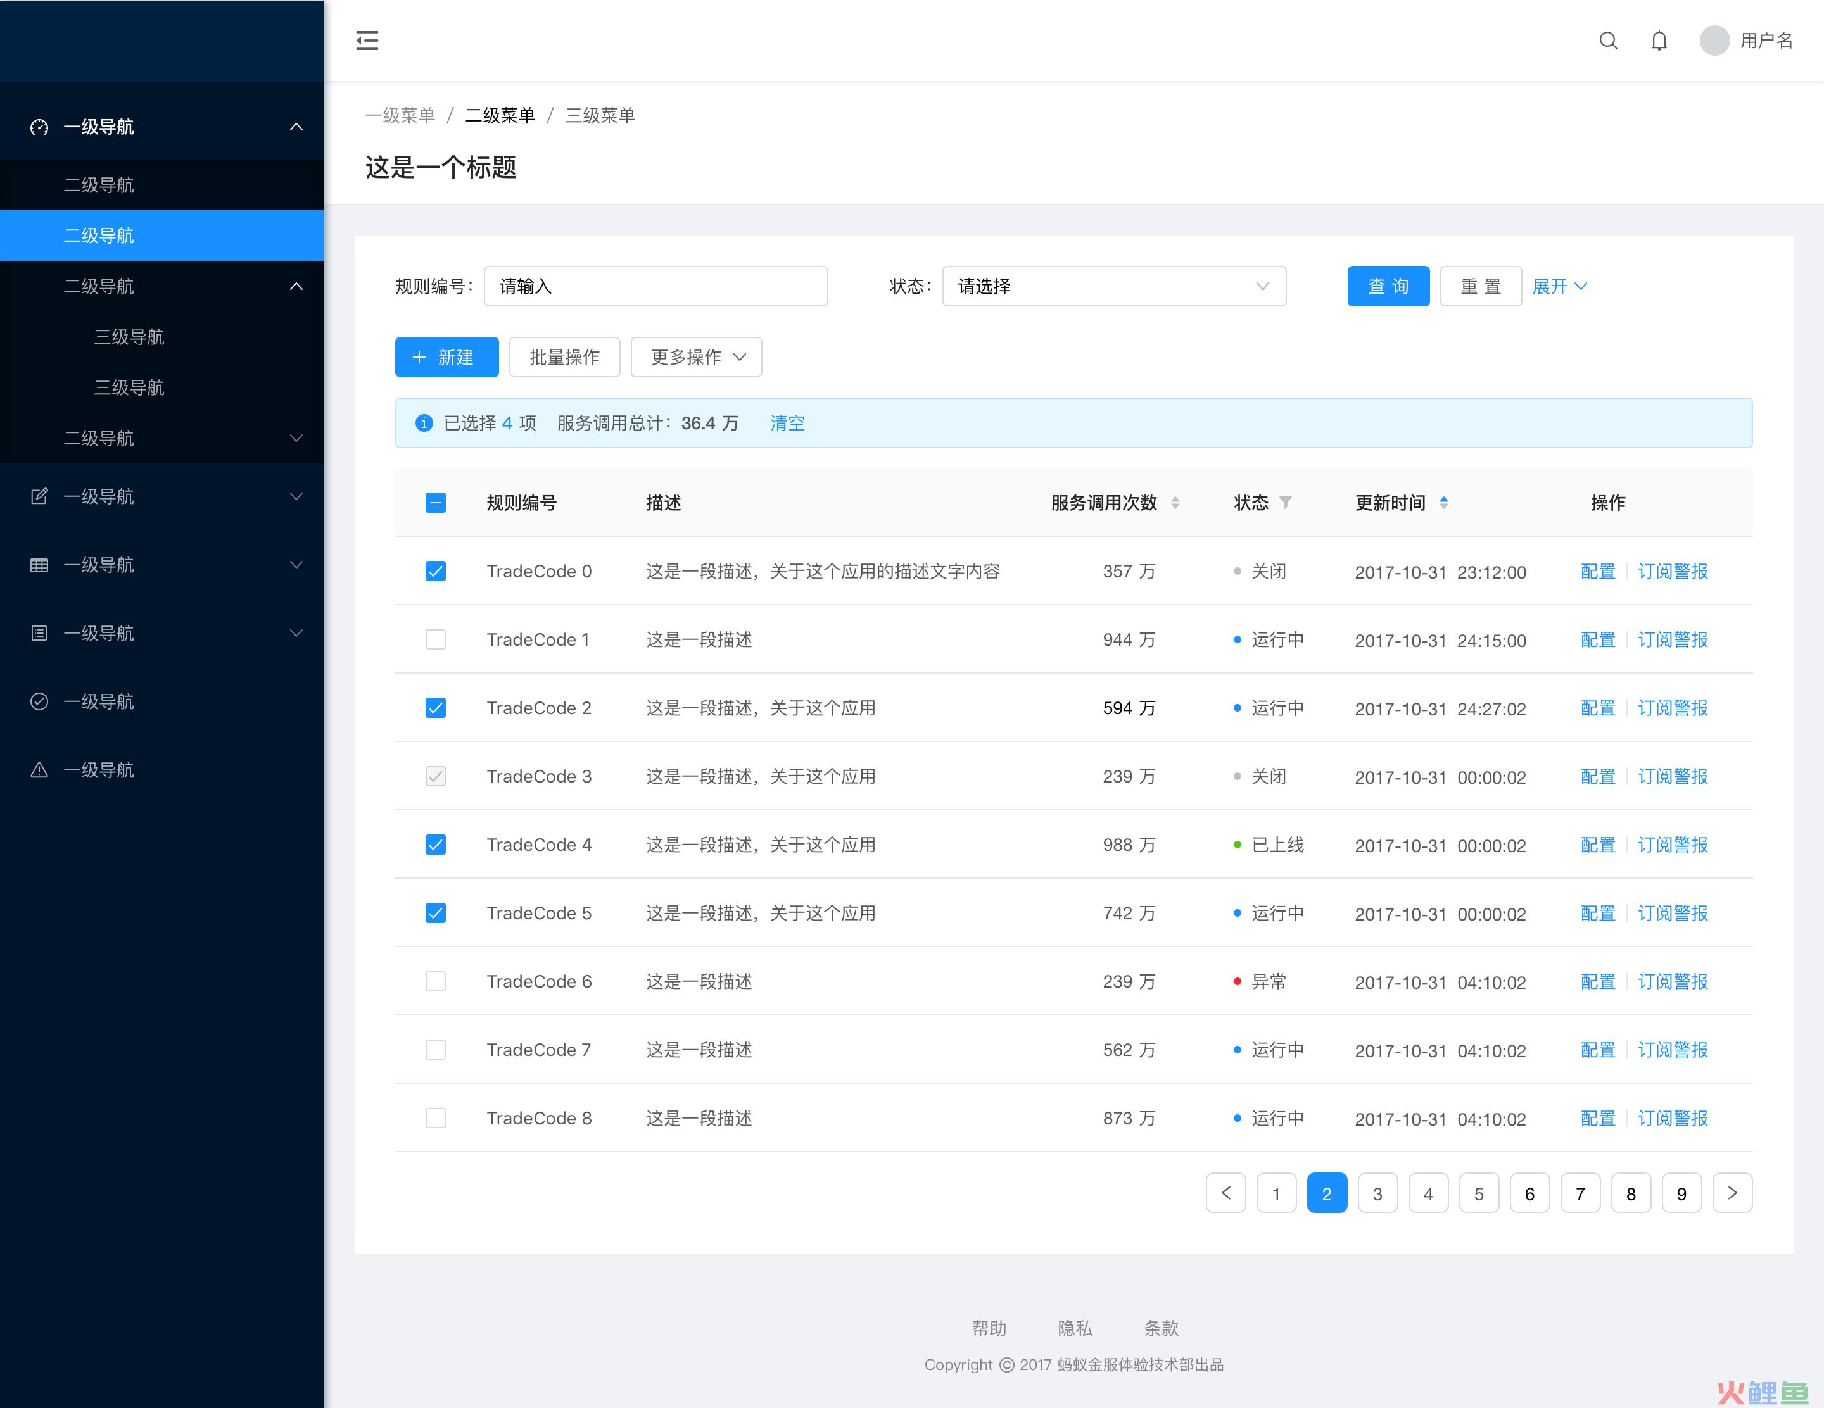The height and width of the screenshot is (1408, 1824).
Task: Click the update time sort arrows
Action: coord(1443,503)
